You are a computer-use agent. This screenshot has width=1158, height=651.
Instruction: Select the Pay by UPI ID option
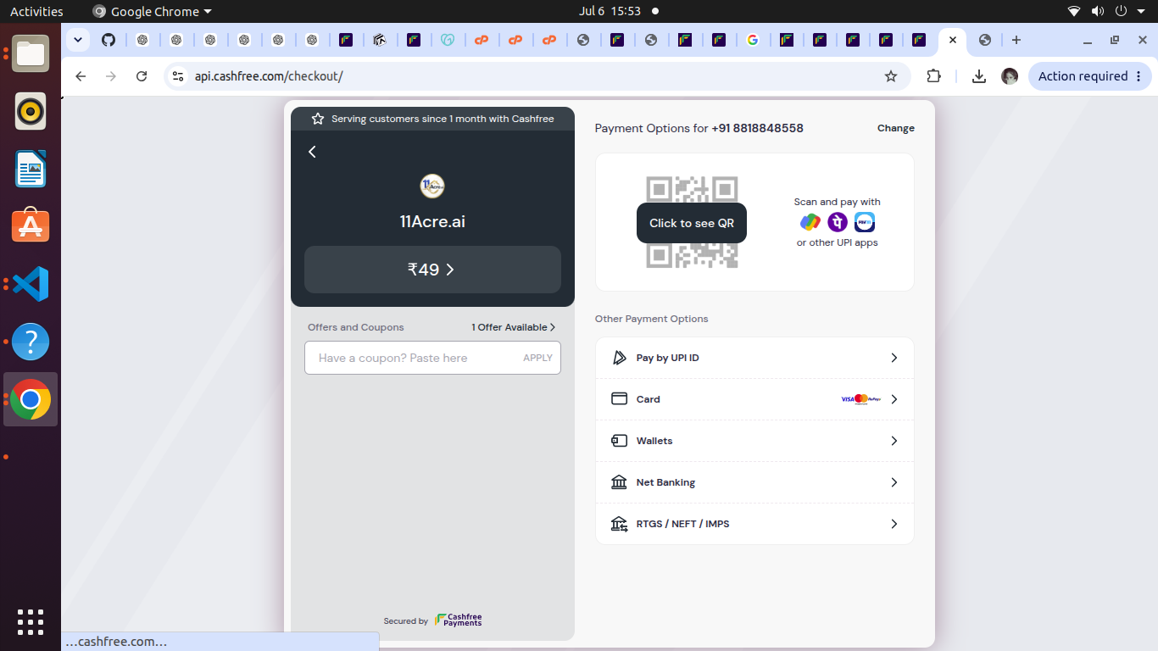point(754,358)
